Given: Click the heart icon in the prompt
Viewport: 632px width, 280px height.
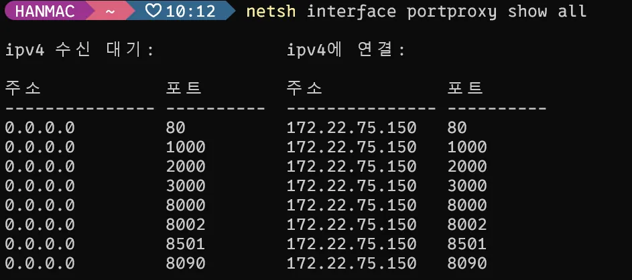Looking at the screenshot, I should tap(153, 11).
